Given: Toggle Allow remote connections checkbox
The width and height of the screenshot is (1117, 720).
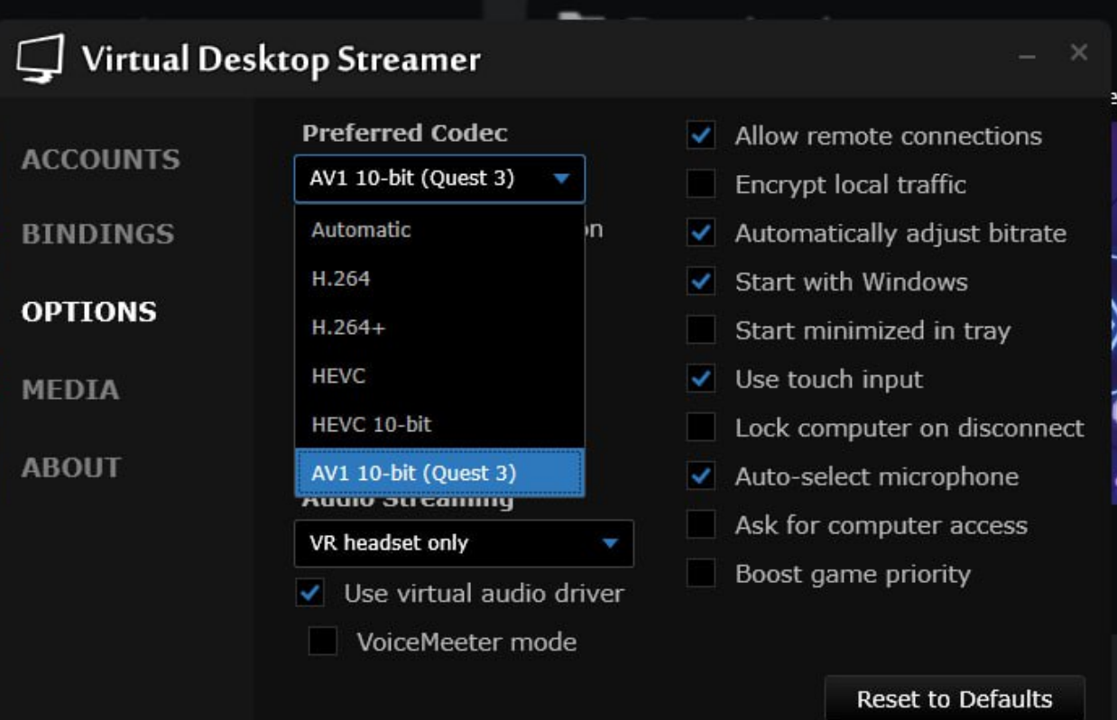Looking at the screenshot, I should click(701, 136).
